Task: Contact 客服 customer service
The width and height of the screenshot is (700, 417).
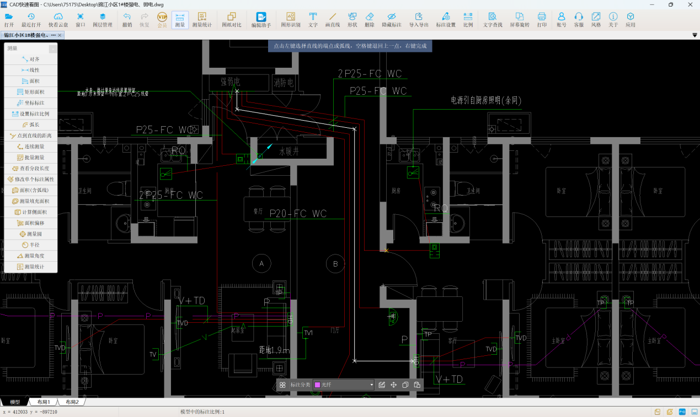Action: (579, 20)
